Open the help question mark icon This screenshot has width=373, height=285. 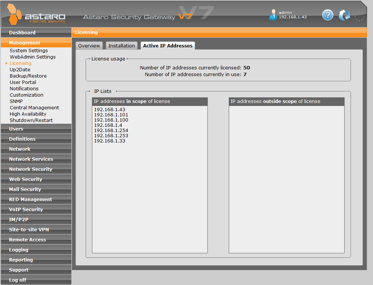click(x=327, y=15)
